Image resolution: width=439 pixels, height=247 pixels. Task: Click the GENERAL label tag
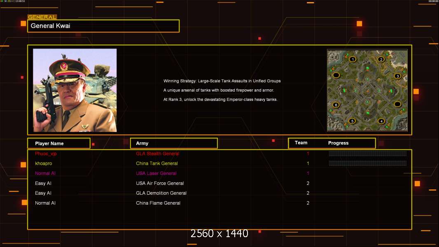[42, 17]
